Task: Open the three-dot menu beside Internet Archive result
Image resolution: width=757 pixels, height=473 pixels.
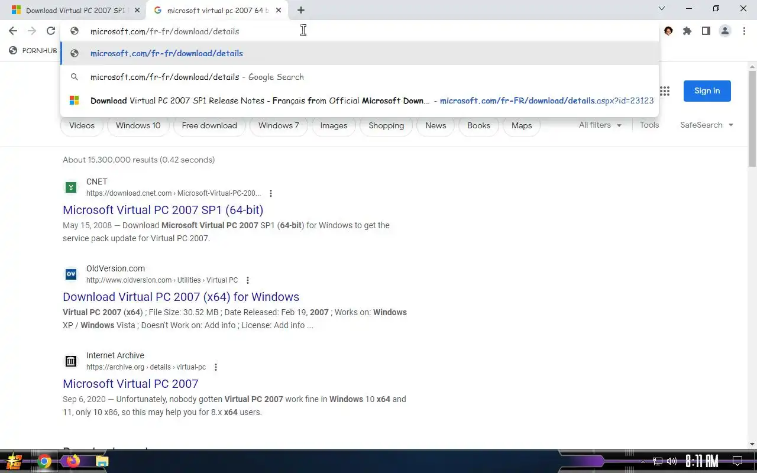Action: click(x=216, y=367)
